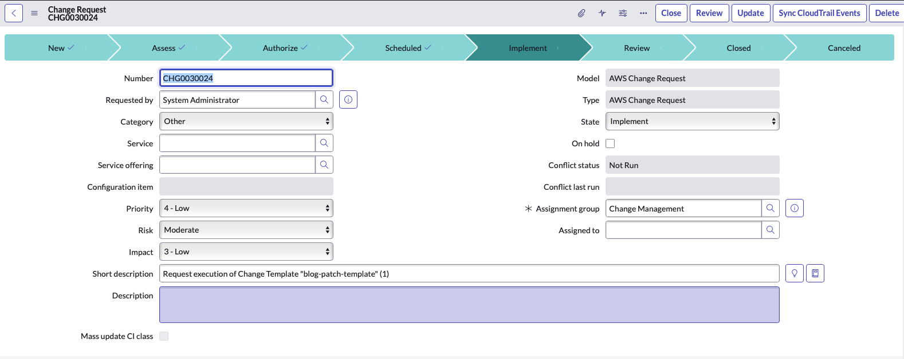
Task: Click the Delete button
Action: click(887, 13)
